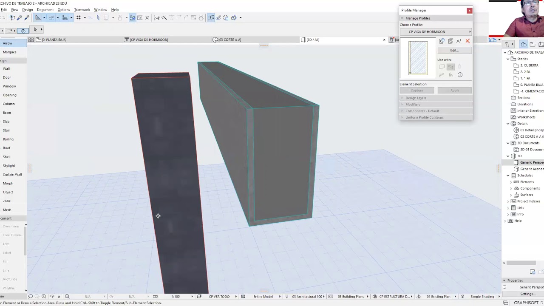
Task: Click the rename profile icon
Action: 459,41
